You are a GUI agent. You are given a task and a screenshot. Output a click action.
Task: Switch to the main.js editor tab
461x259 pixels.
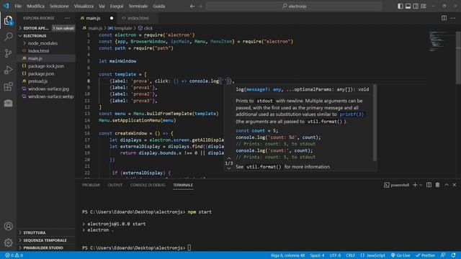(x=97, y=18)
